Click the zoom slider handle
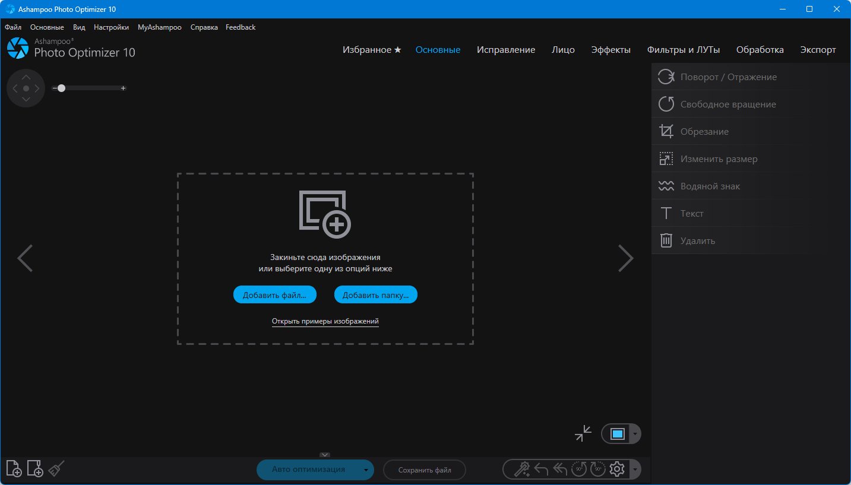The width and height of the screenshot is (851, 485). tap(61, 88)
